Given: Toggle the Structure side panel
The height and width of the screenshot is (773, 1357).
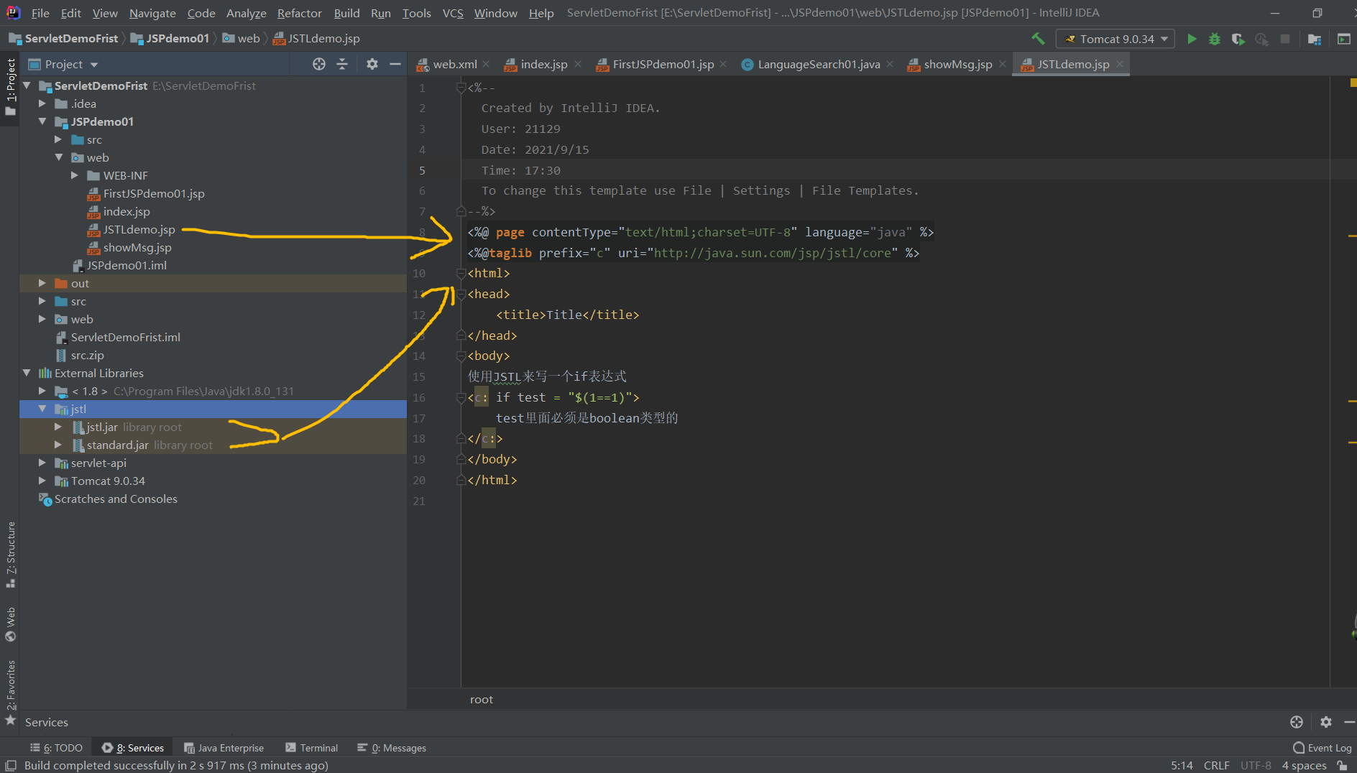Looking at the screenshot, I should pyautogui.click(x=11, y=555).
